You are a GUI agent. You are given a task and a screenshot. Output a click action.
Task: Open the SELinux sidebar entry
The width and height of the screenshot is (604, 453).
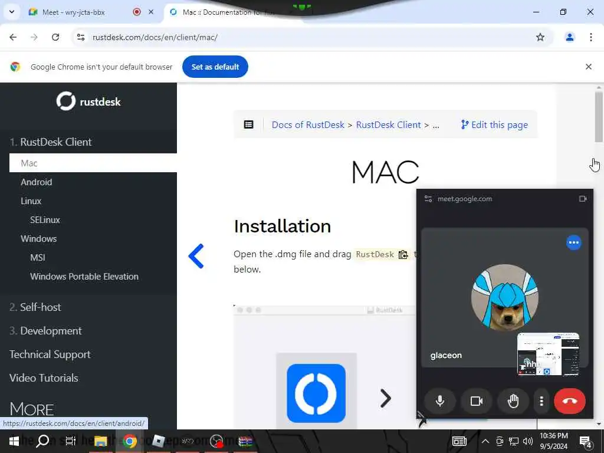tap(45, 220)
